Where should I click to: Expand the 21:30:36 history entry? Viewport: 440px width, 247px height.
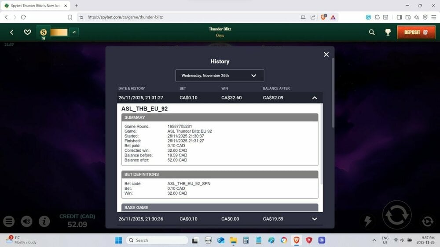(x=314, y=219)
